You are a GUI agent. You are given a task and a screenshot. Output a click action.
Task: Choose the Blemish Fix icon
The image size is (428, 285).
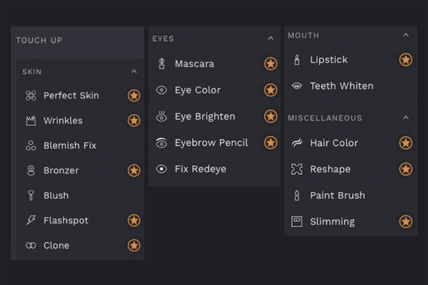[x=31, y=146]
